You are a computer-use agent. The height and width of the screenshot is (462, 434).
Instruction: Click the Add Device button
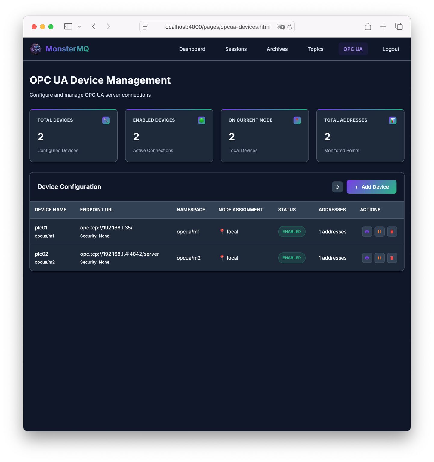coord(371,187)
